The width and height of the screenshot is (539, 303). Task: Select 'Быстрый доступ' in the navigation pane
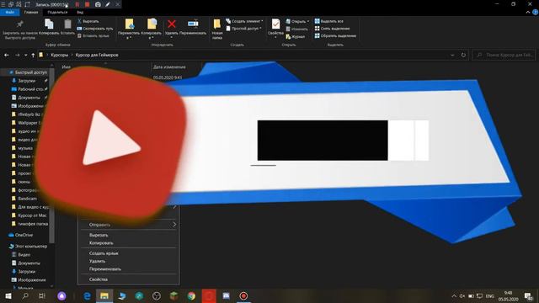pos(31,72)
